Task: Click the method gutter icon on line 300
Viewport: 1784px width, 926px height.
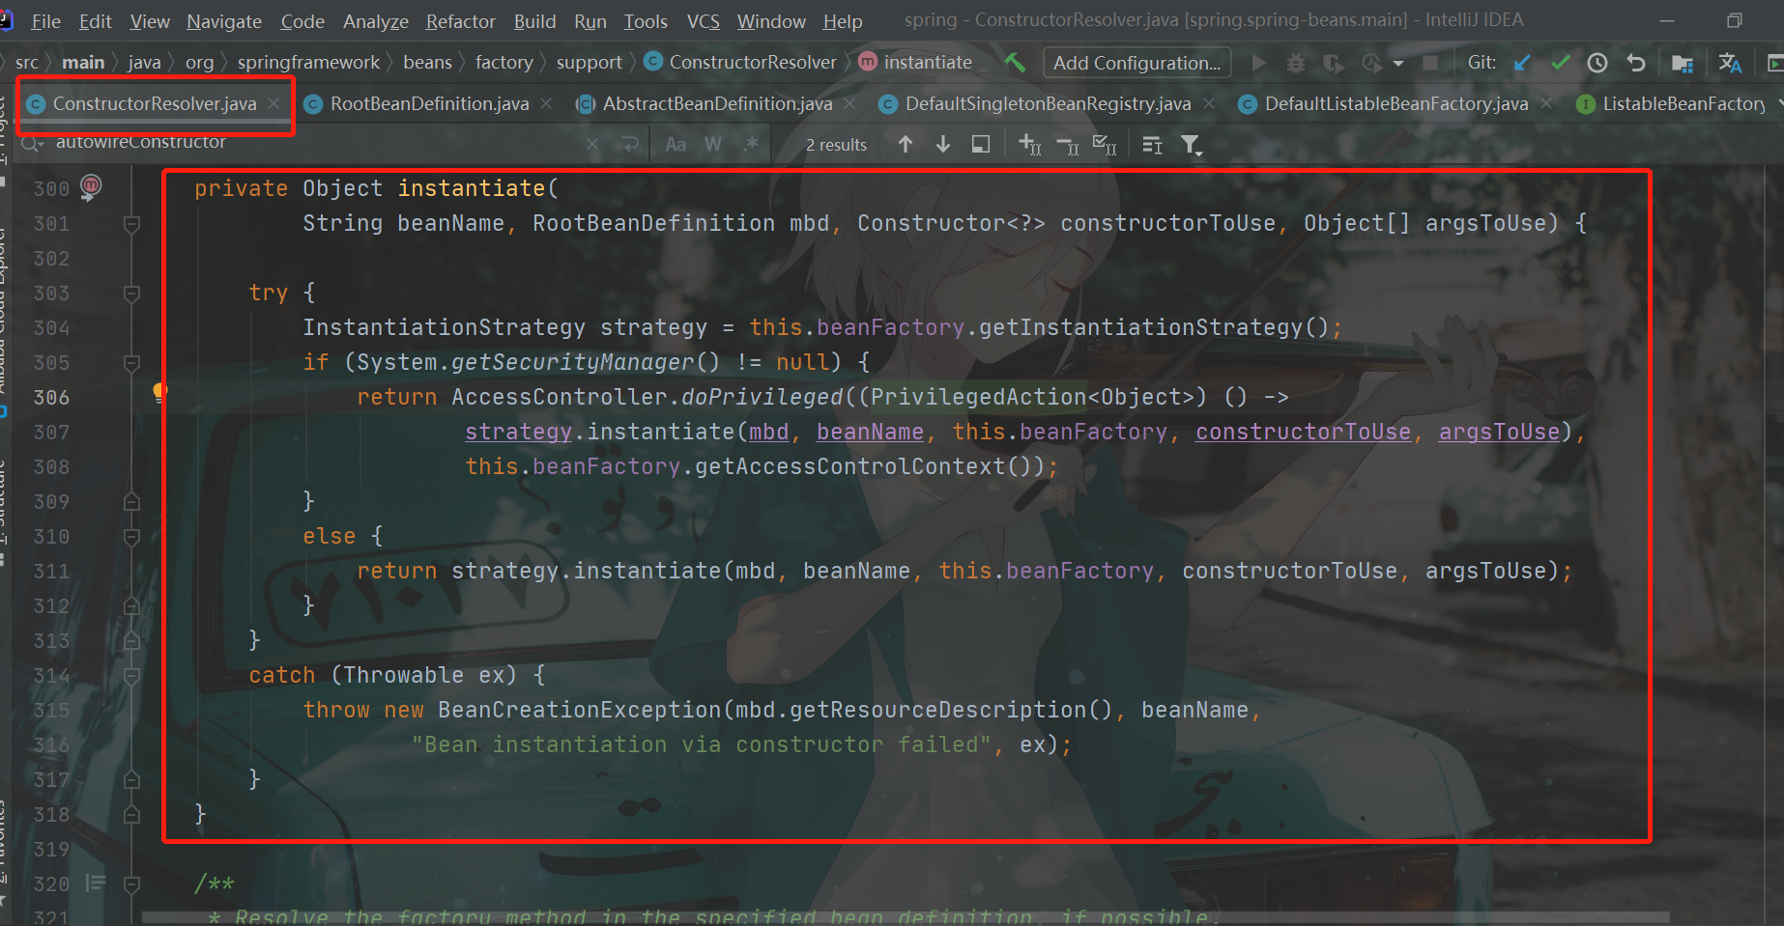Action: pyautogui.click(x=91, y=186)
